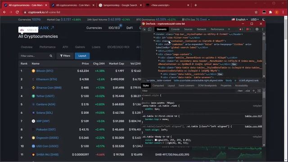Expand the slide-filter-root div node
288x162 pixels.
(154, 37)
